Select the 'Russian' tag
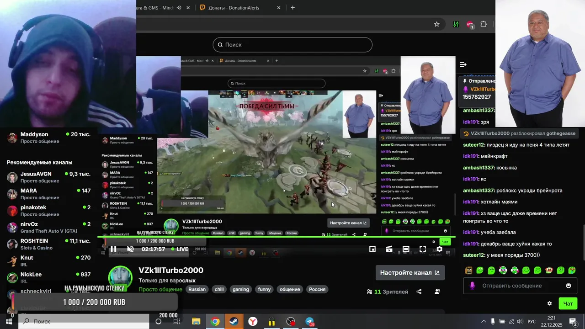The height and width of the screenshot is (329, 585). click(197, 289)
